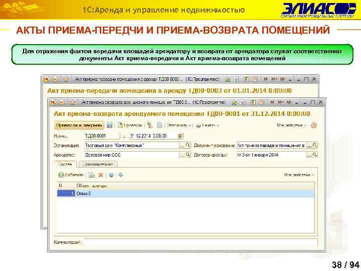Open Документ-основание with magnifier icon
This screenshot has height=271, width=361.
pos(315,146)
